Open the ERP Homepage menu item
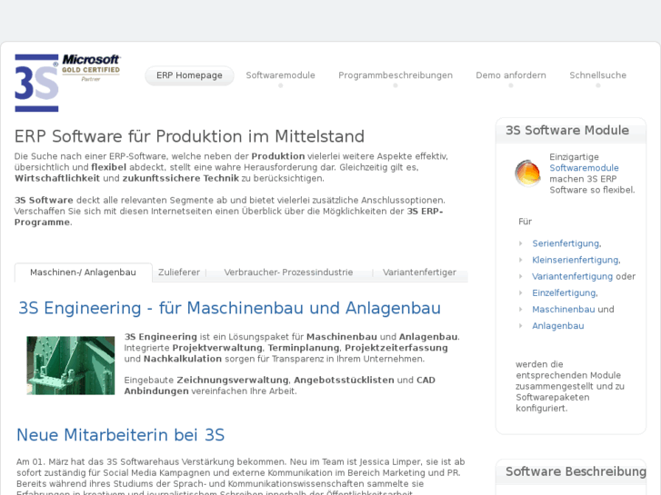 pyautogui.click(x=189, y=75)
